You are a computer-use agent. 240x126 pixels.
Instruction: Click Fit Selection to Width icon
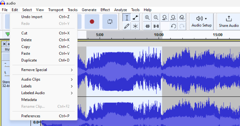click(x=165, y=18)
